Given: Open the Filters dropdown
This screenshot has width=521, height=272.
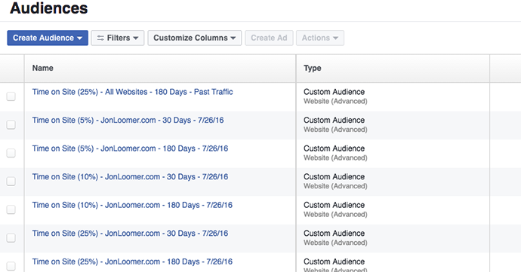Looking at the screenshot, I should pos(118,38).
